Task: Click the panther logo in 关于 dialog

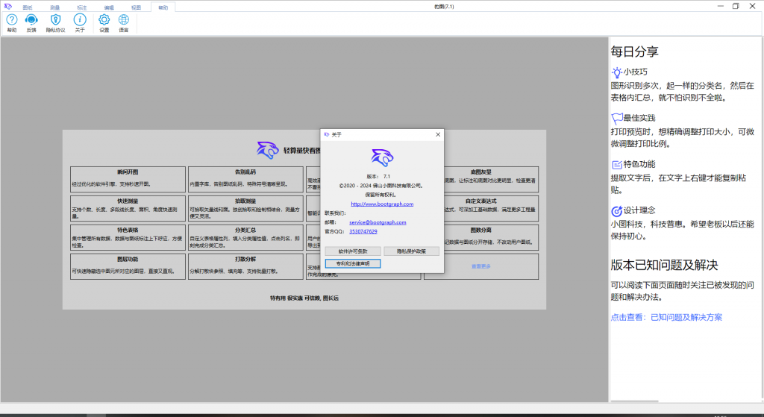Action: 382,157
